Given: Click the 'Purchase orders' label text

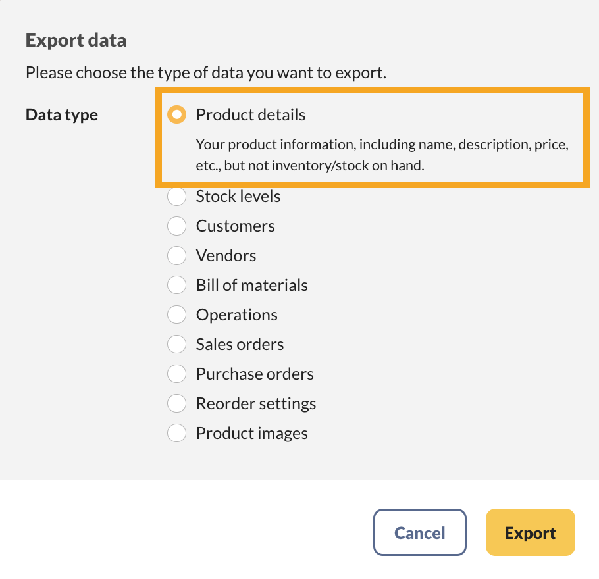Looking at the screenshot, I should 255,374.
